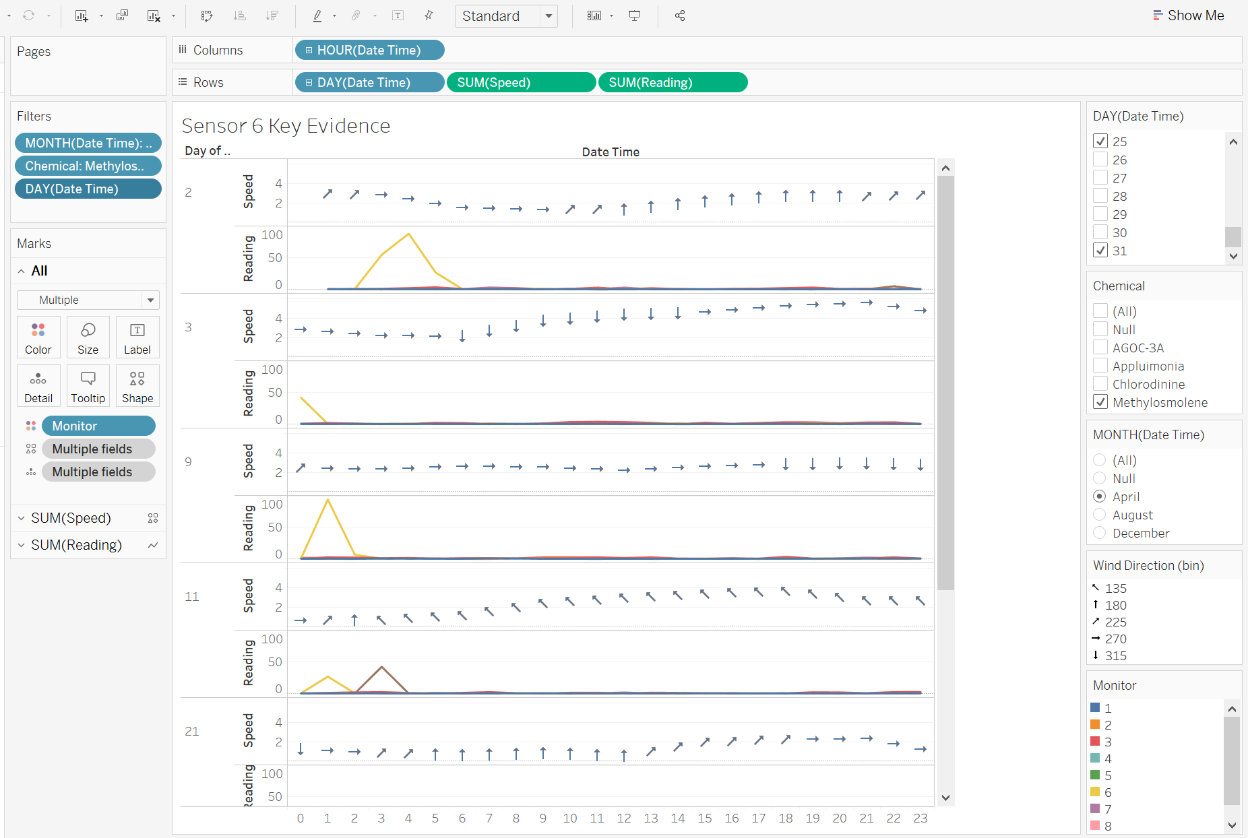Click SUM(Speed) pill on Rows
Image resolution: width=1248 pixels, height=838 pixels.
[x=521, y=82]
